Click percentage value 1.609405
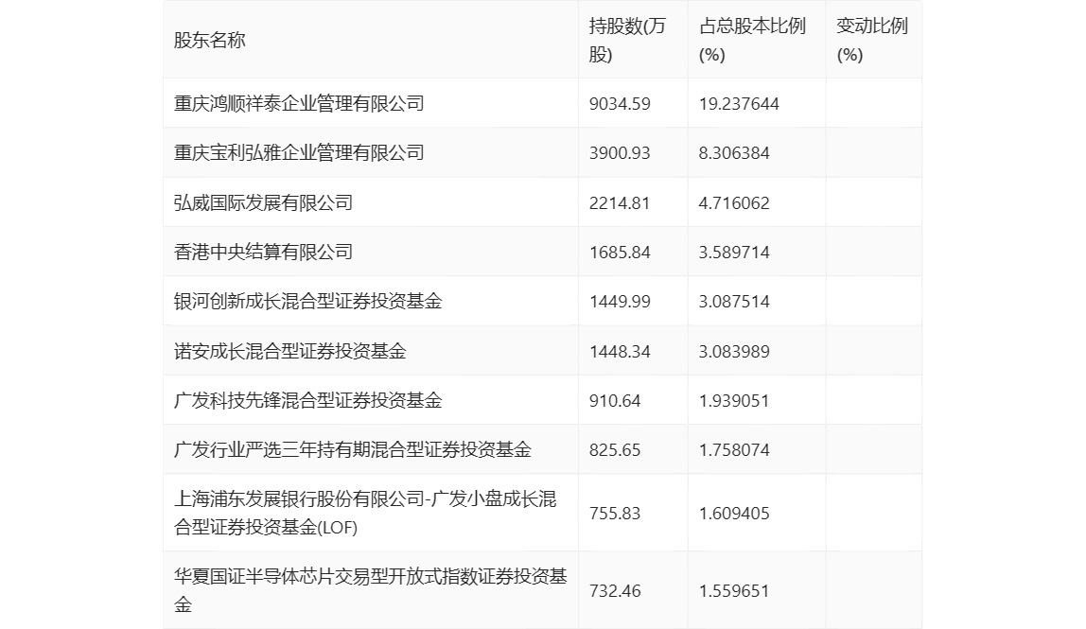This screenshot has width=1086, height=629. pos(734,514)
